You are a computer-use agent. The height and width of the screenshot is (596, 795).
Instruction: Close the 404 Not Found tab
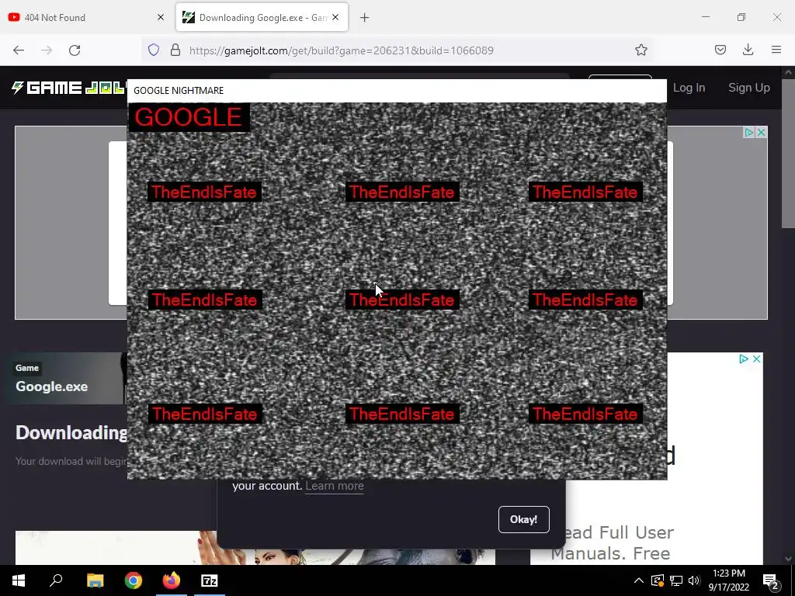point(161,17)
